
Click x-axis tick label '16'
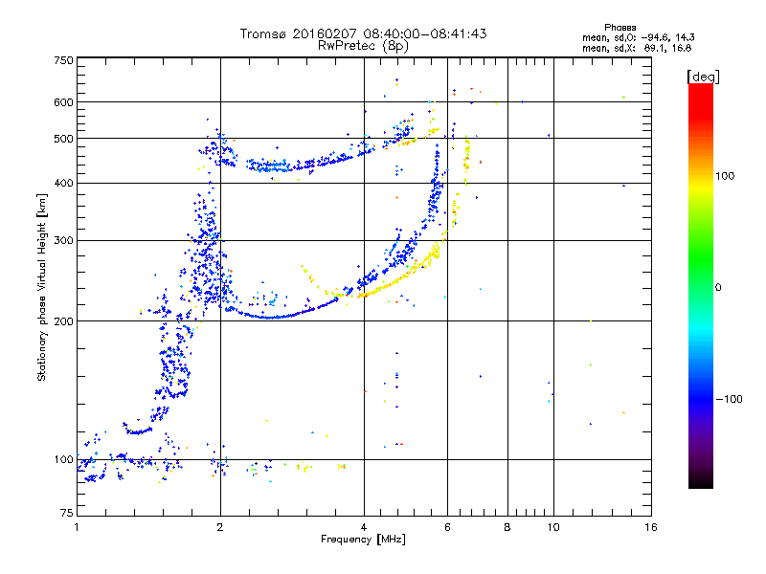tap(651, 527)
